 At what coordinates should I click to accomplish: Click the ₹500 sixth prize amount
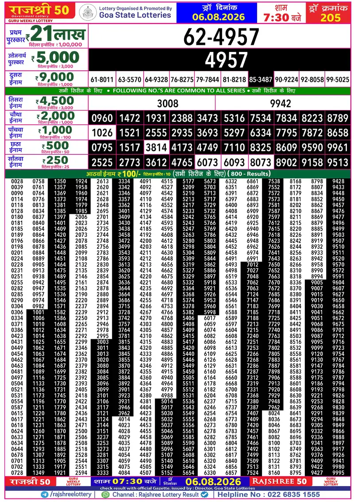(x=55, y=145)
